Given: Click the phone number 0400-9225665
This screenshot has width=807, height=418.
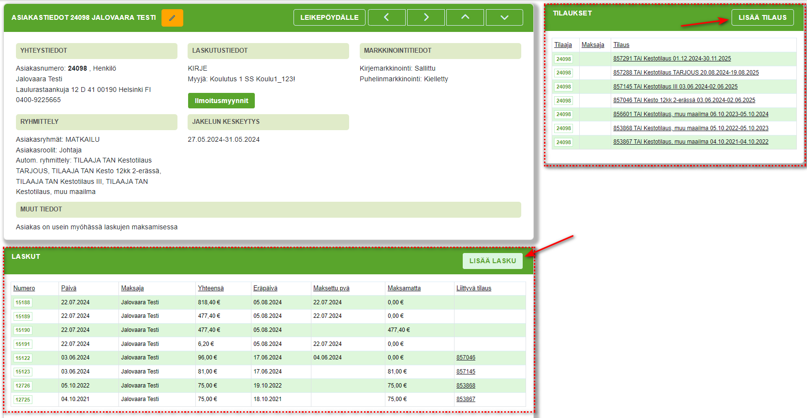Looking at the screenshot, I should point(38,100).
